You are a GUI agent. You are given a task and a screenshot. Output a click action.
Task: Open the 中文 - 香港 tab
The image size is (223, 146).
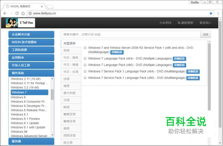click(71, 65)
